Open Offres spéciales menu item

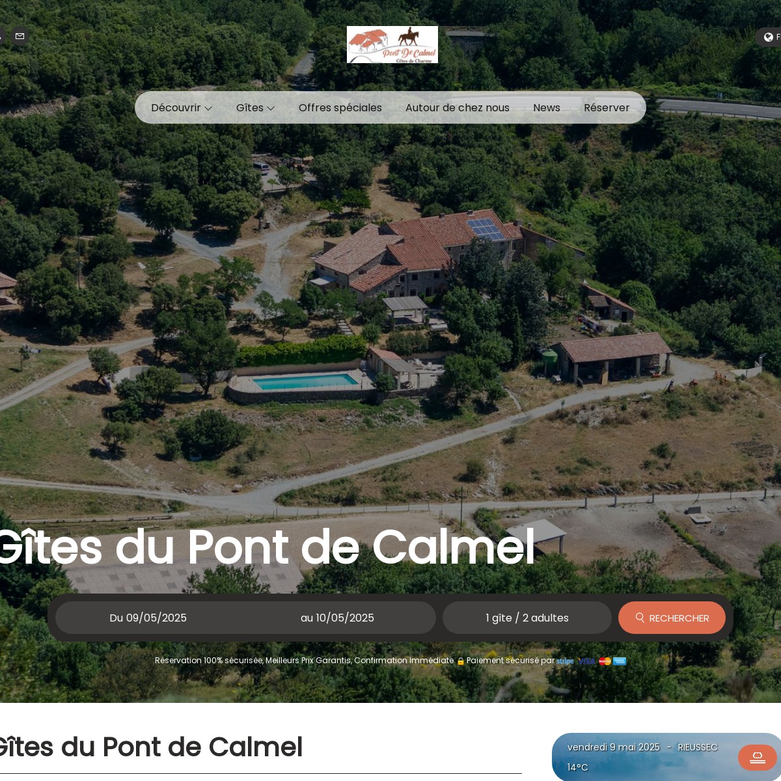(x=340, y=107)
